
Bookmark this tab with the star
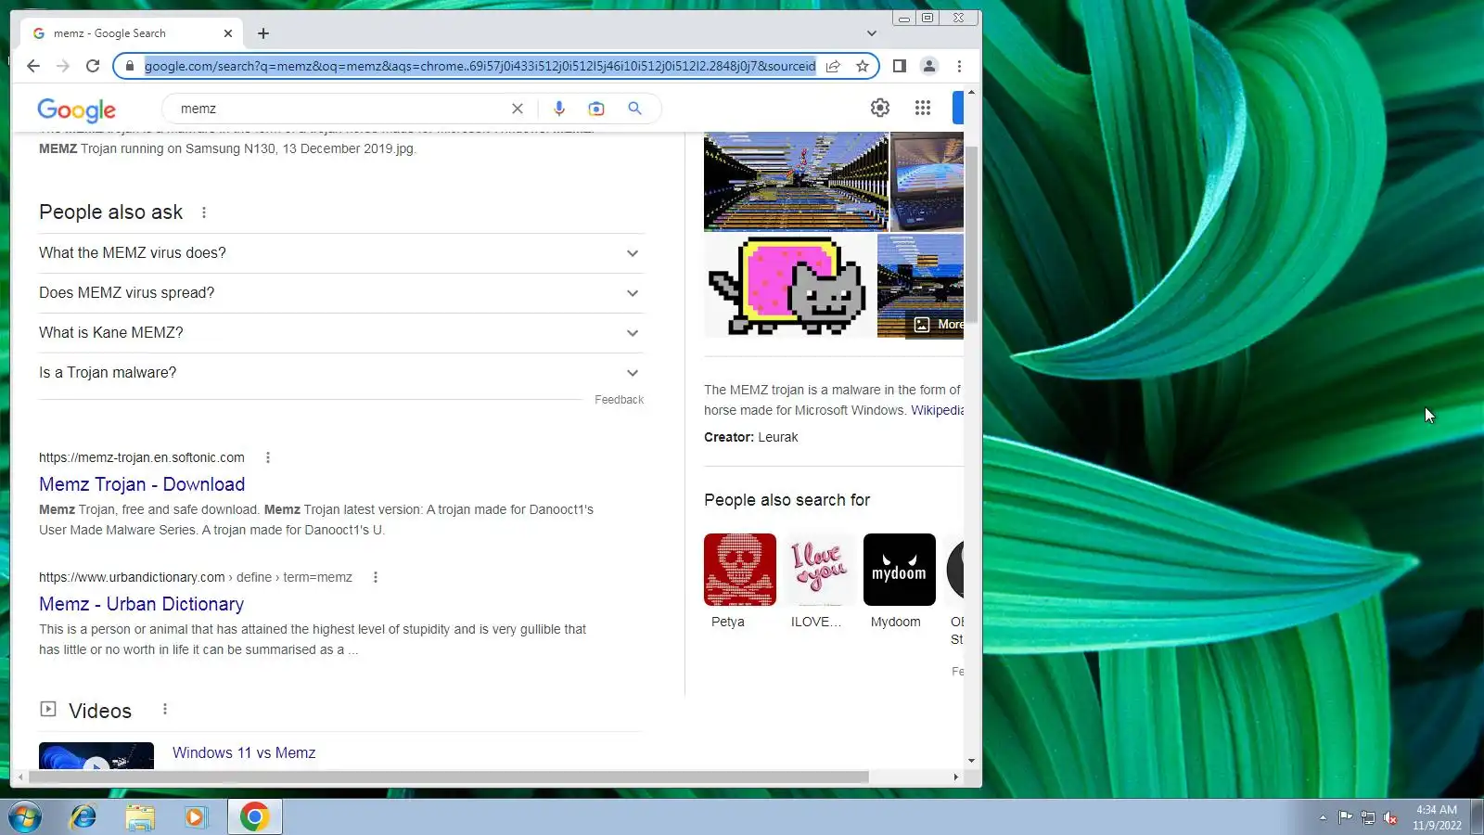pos(863,66)
